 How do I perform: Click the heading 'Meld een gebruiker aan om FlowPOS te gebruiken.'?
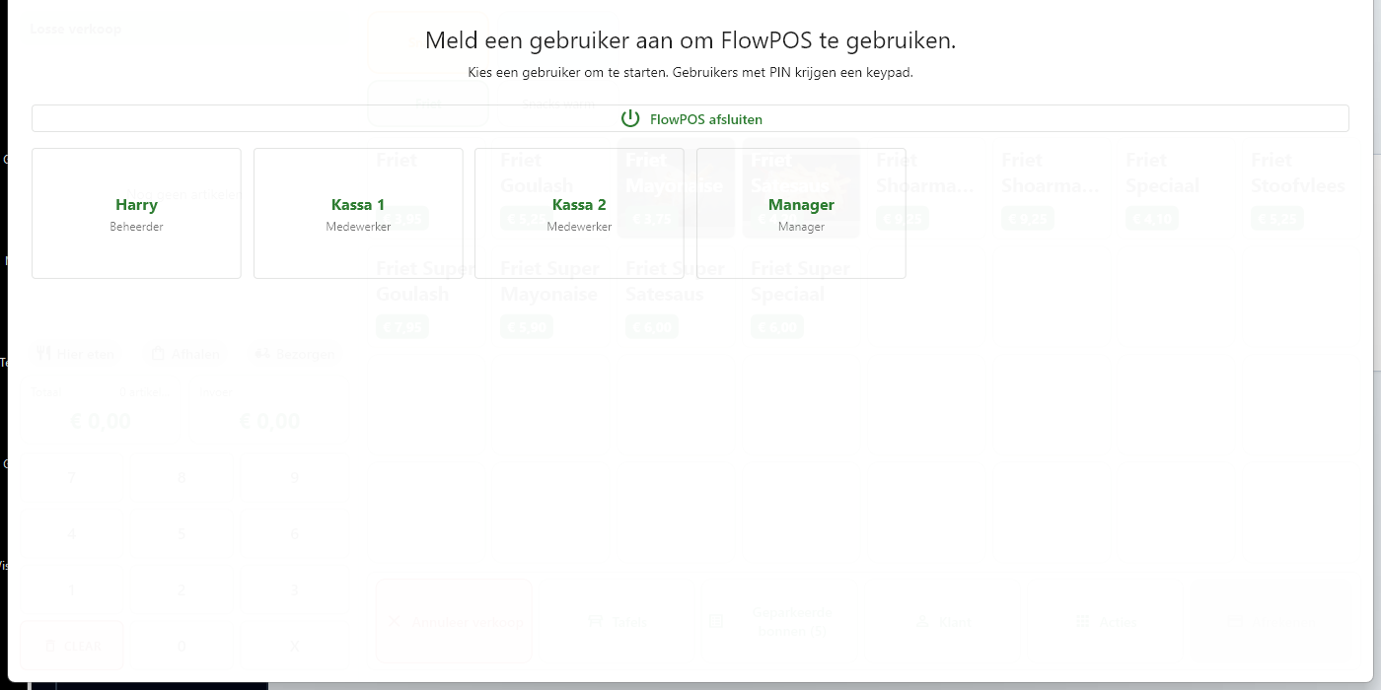690,40
